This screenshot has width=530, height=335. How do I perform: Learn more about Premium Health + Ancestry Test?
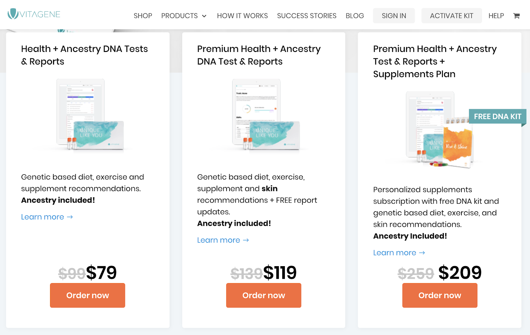pyautogui.click(x=223, y=240)
